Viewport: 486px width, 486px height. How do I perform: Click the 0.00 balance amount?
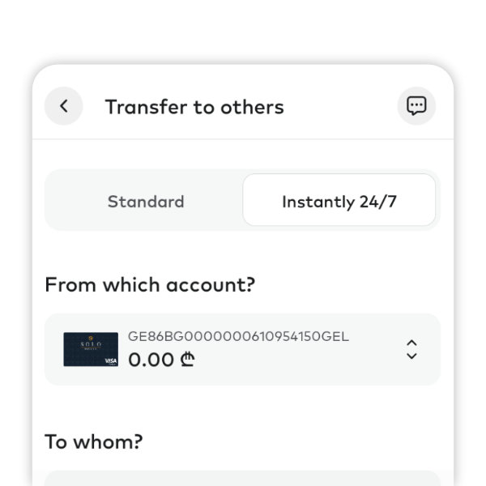(x=151, y=359)
